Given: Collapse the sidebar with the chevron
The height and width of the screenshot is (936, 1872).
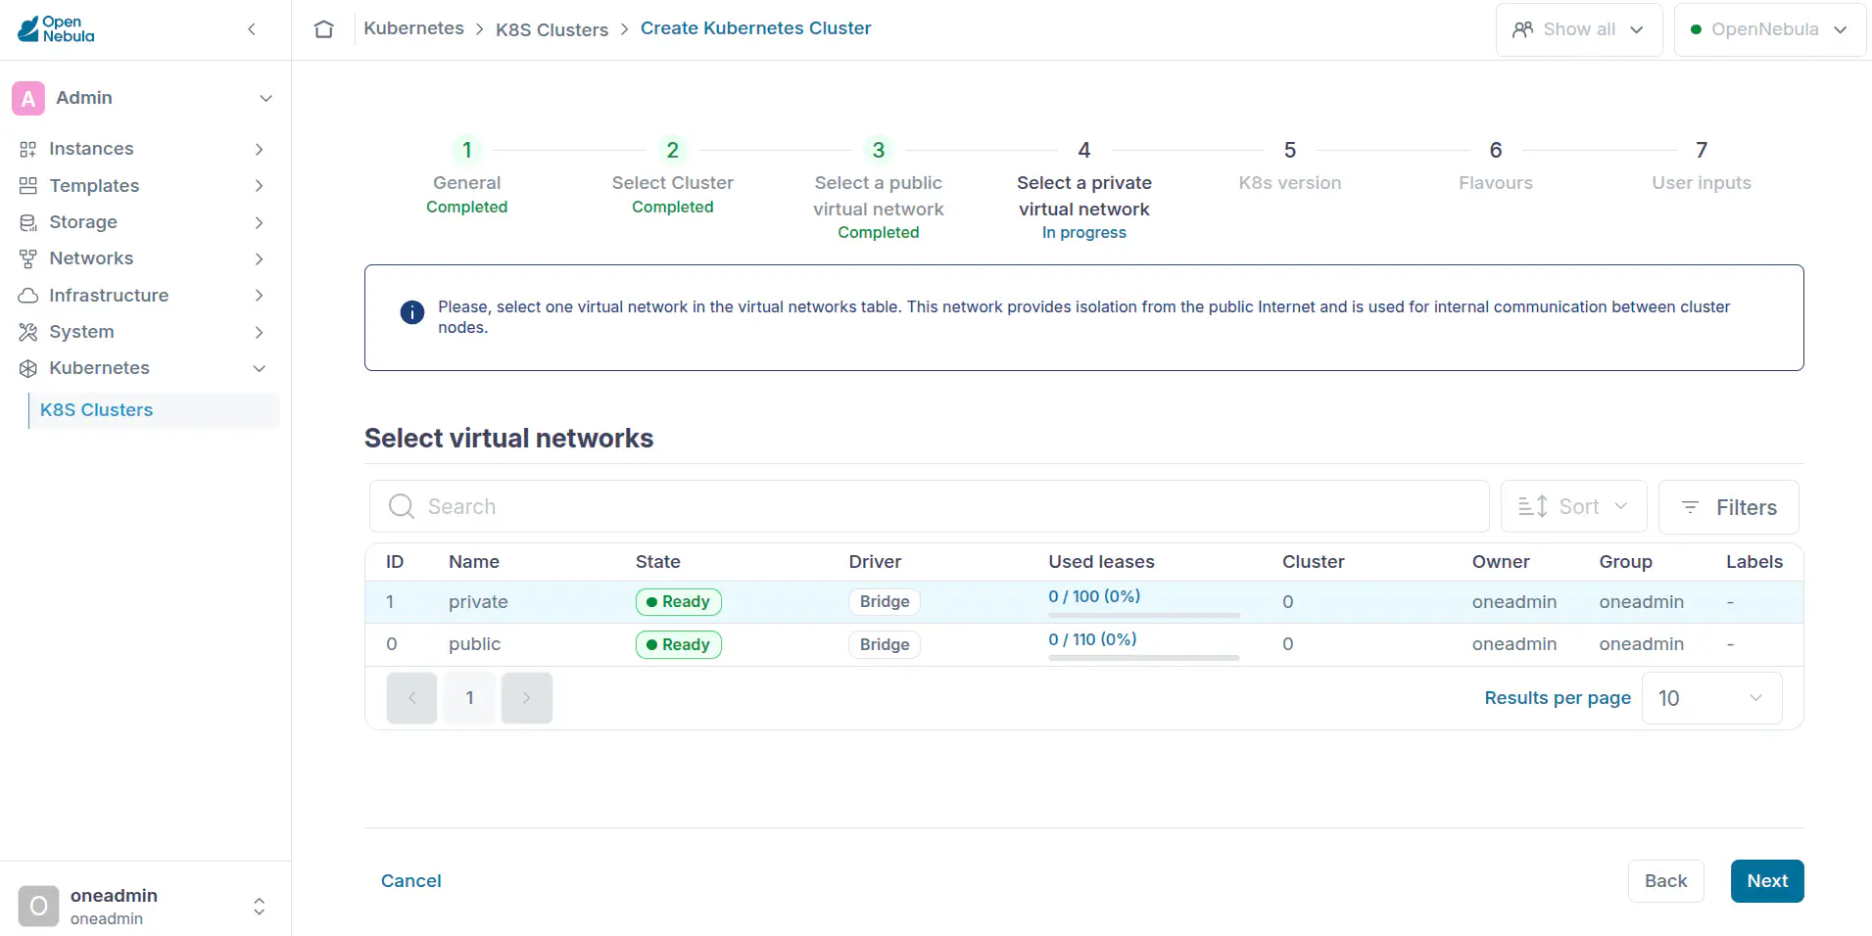Looking at the screenshot, I should [x=252, y=29].
